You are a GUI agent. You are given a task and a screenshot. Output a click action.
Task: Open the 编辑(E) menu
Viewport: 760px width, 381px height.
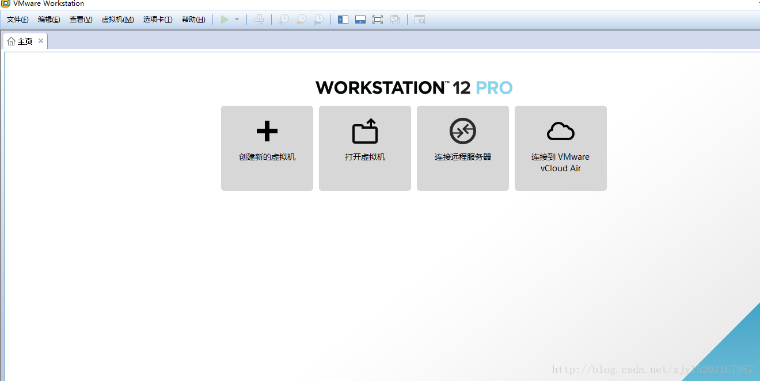[49, 20]
